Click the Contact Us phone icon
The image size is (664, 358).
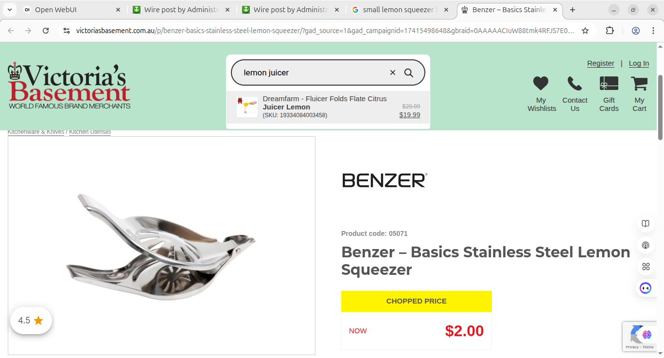click(575, 84)
